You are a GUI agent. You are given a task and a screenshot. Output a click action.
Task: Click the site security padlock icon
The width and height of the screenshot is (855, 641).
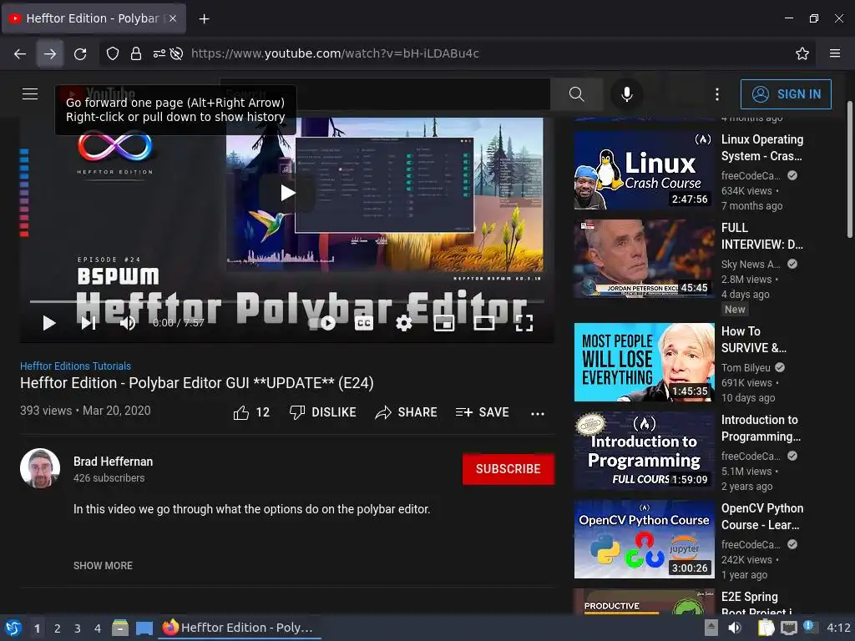(x=136, y=53)
